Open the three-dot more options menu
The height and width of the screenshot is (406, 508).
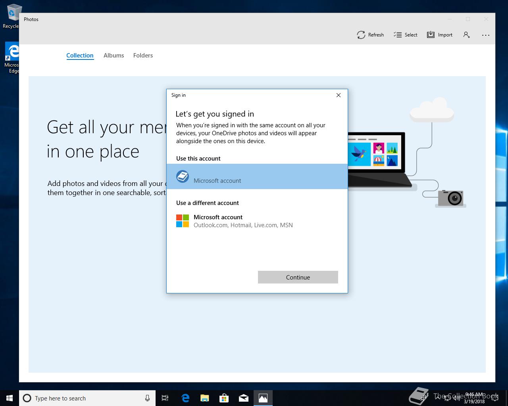(x=486, y=35)
